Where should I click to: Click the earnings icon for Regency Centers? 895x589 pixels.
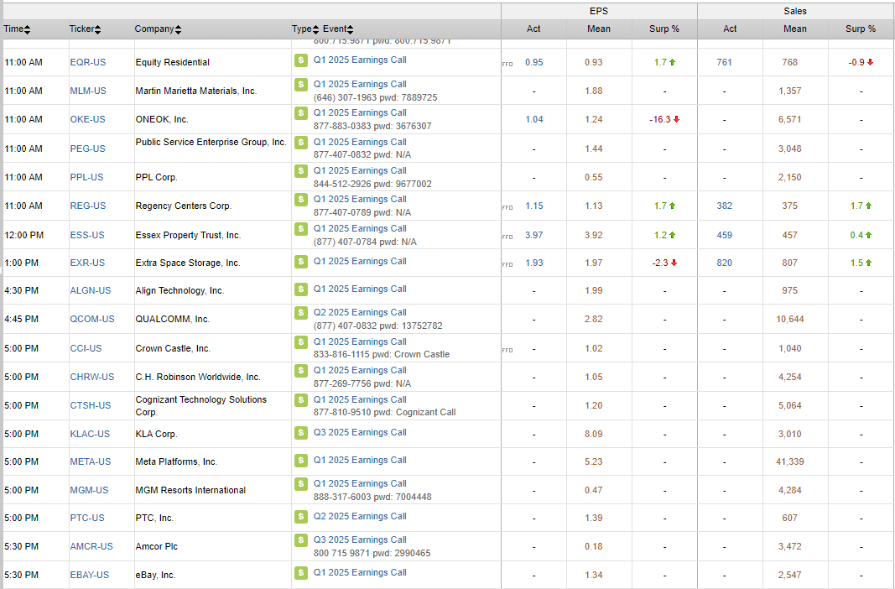[x=301, y=199]
